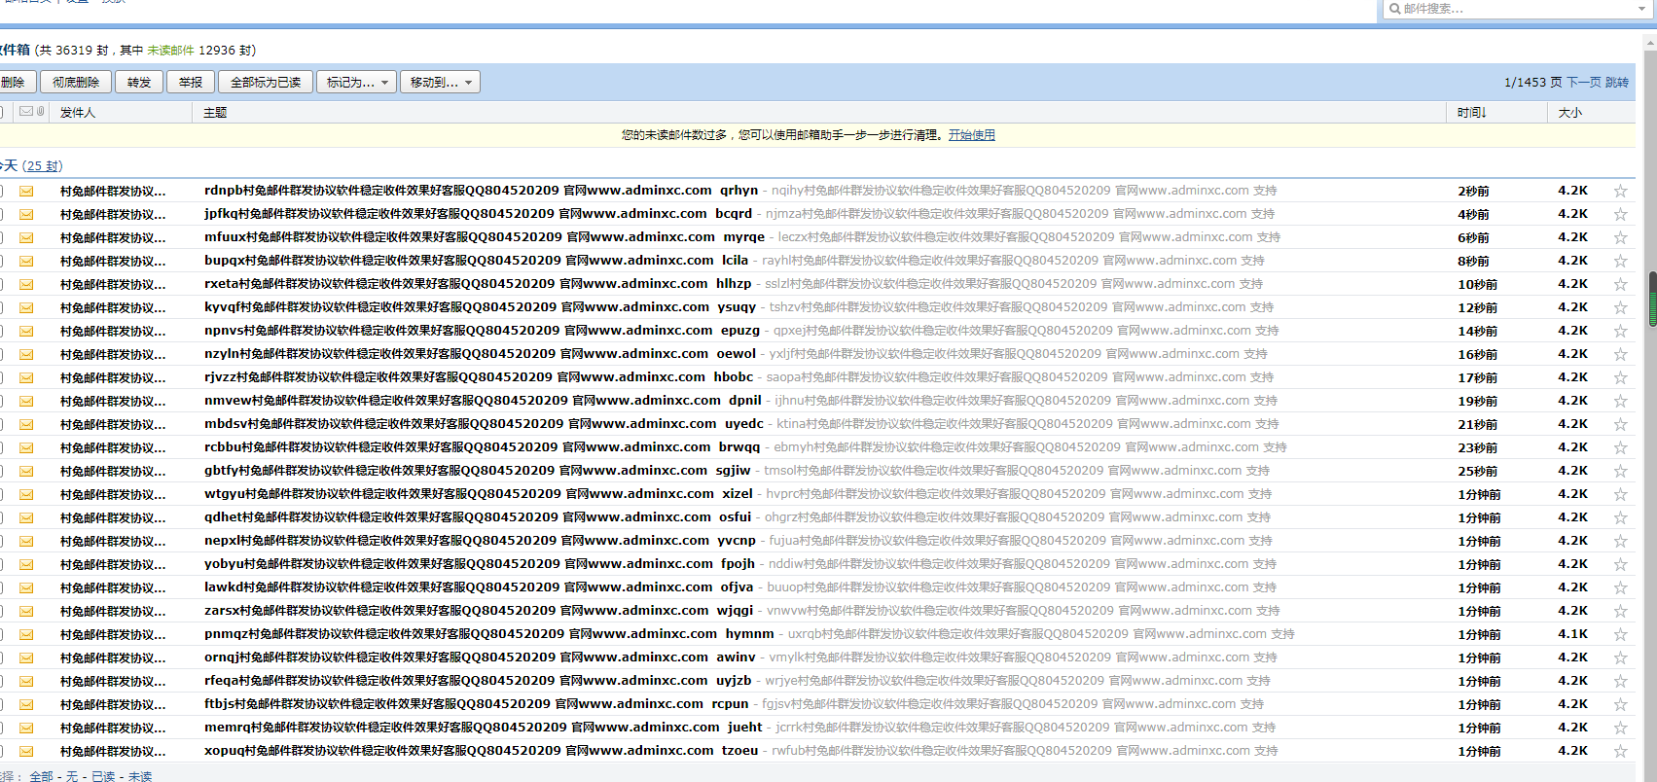The height and width of the screenshot is (782, 1657).
Task: Star the email starting with kyvqf
Action: tap(1620, 307)
